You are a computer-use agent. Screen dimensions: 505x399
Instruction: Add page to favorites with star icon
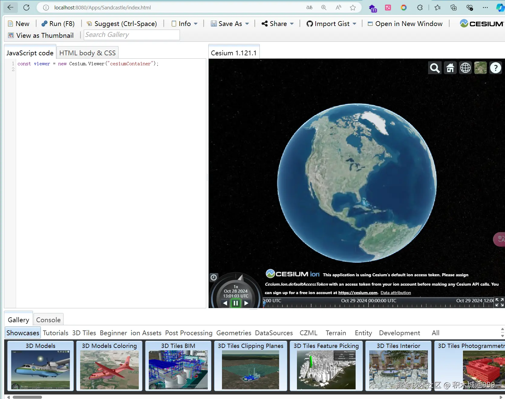point(353,8)
